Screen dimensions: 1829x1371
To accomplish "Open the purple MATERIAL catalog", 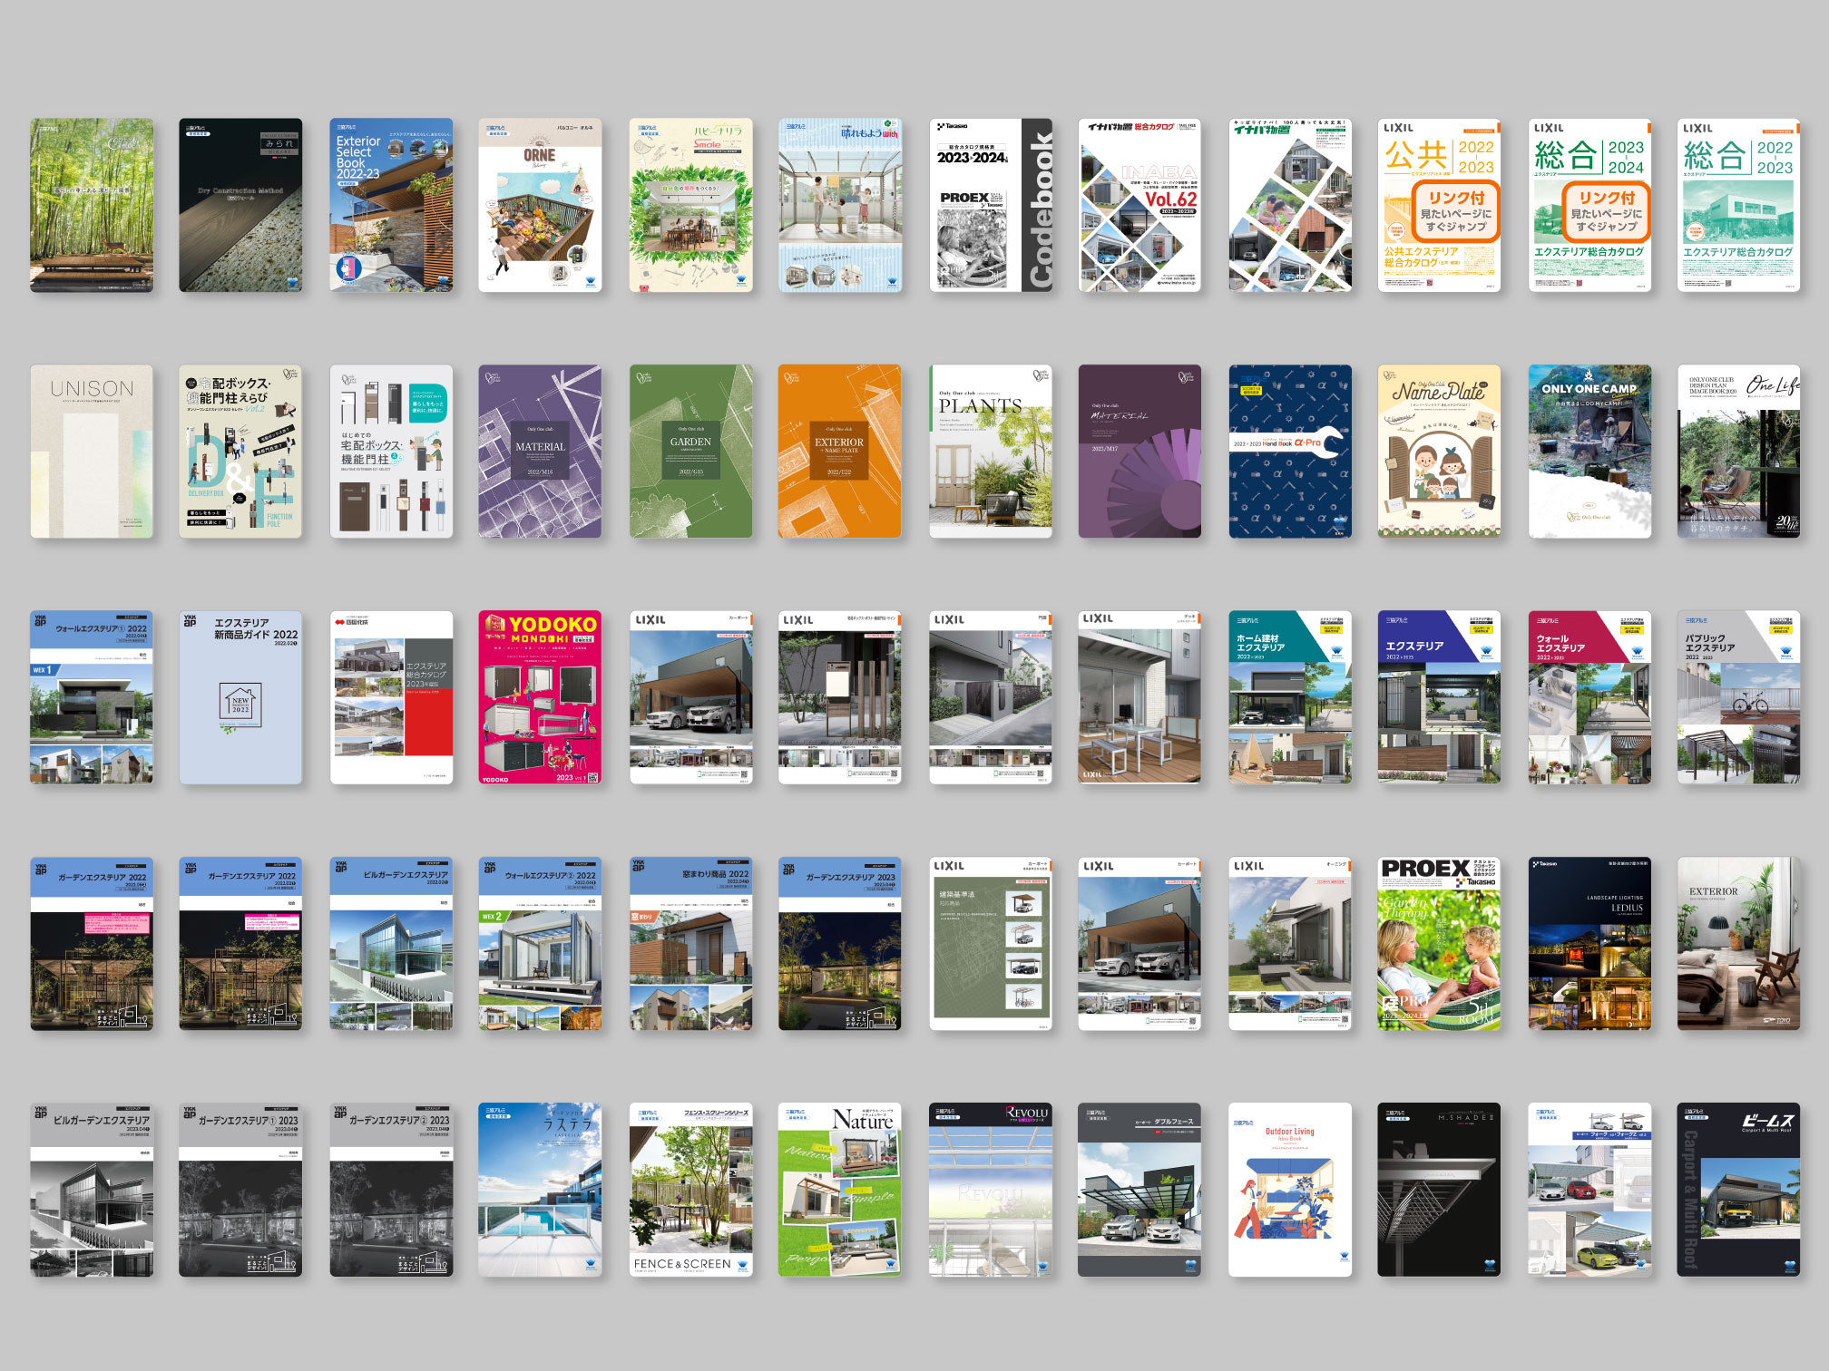I will coord(540,452).
